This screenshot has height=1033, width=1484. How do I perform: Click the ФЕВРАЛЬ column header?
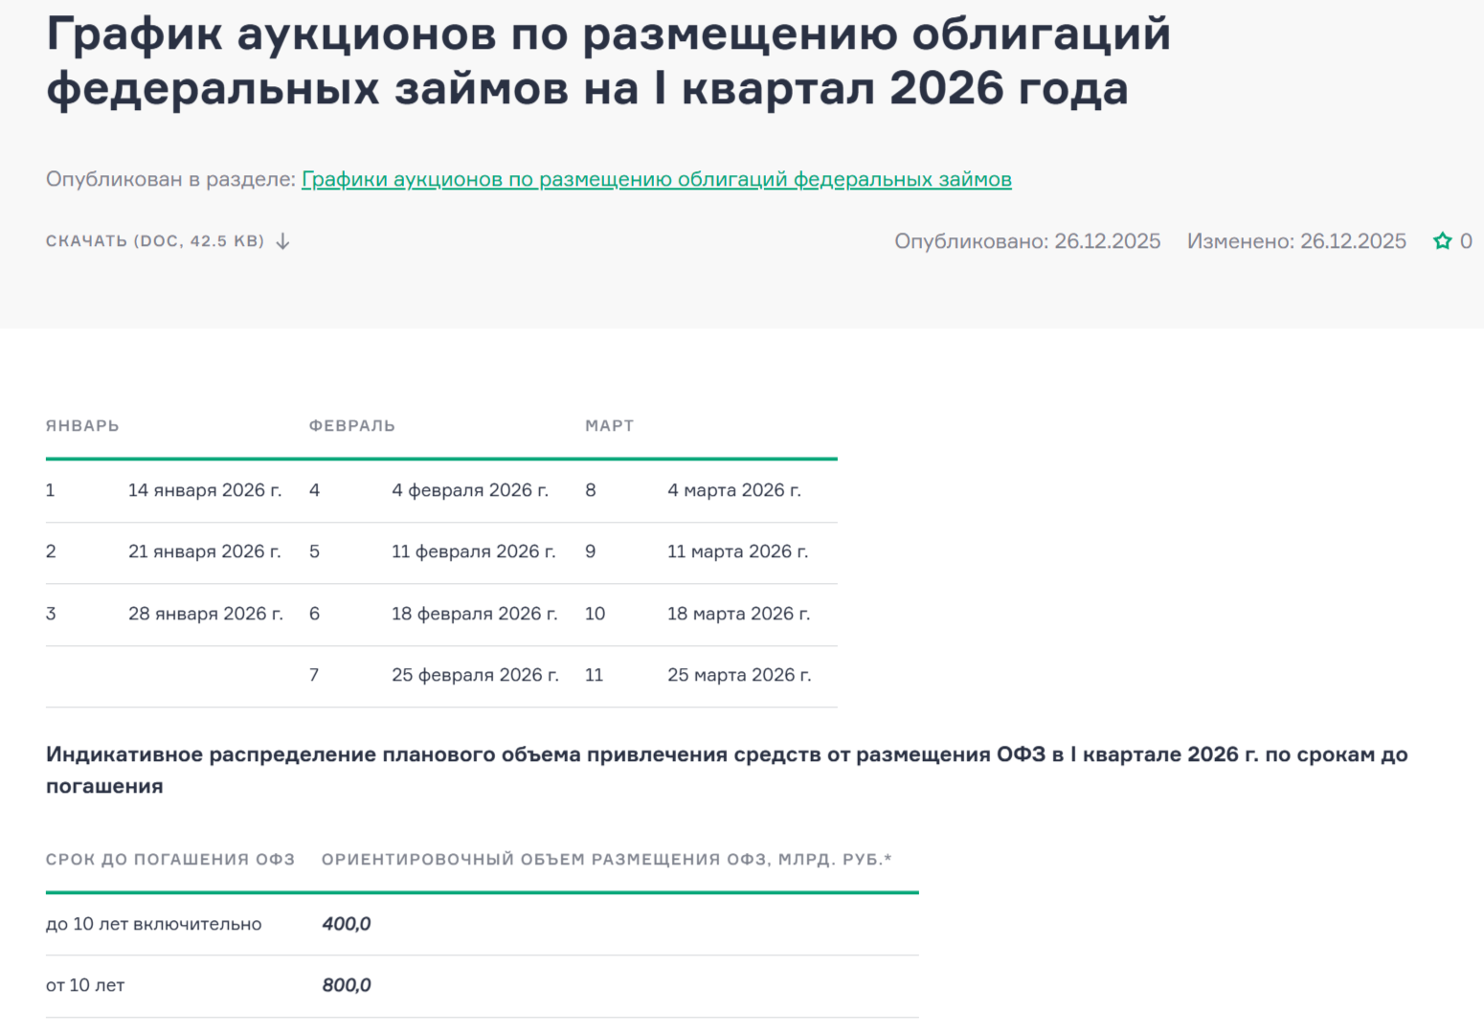(351, 425)
